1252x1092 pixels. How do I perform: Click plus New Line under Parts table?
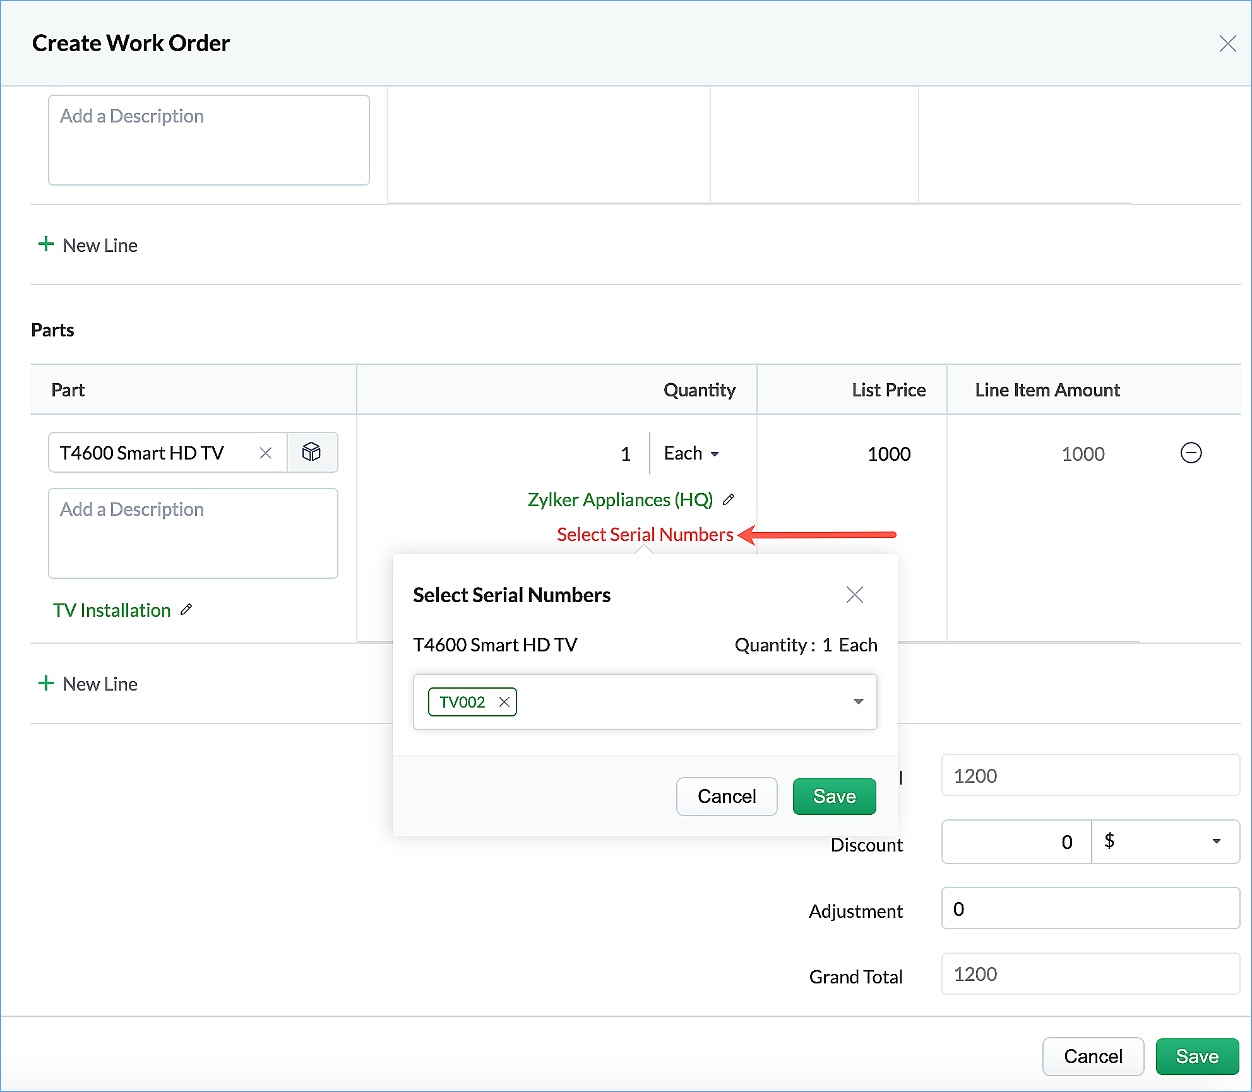(x=88, y=684)
